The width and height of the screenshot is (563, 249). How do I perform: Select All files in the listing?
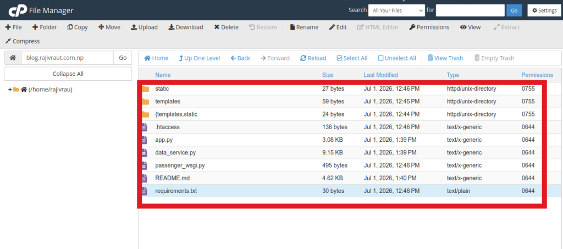click(x=352, y=58)
